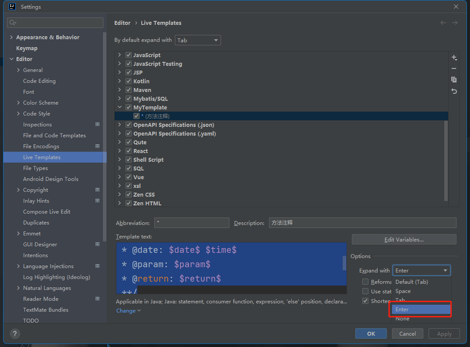Choose None from the expand list
470x347 pixels.
(x=422, y=319)
